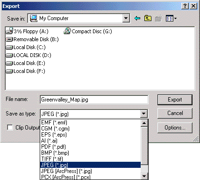Screen dimensions: 200x180
Task: Select the Removable Disk (B:) icon
Action: coord(9,39)
